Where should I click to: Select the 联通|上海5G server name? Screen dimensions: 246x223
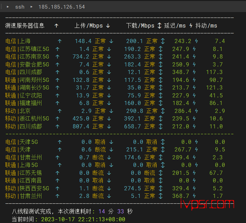pos(22,165)
